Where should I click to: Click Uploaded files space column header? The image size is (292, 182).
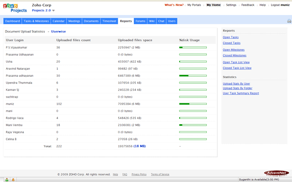coord(135,40)
